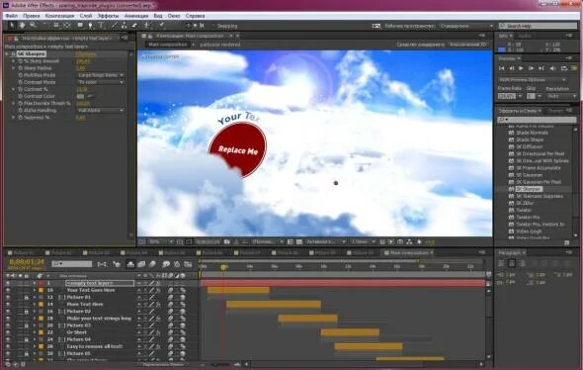The height and width of the screenshot is (370, 583).
Task: Select the Selection arrow tool in the toolbar
Action: click(x=12, y=25)
